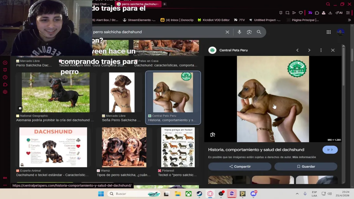Start voice search with microphone icon

pos(239,32)
